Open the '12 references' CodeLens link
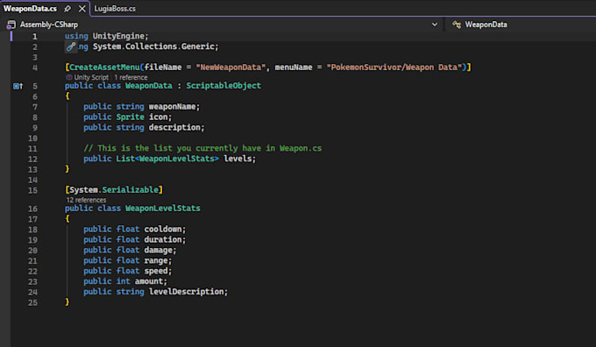 [x=86, y=200]
